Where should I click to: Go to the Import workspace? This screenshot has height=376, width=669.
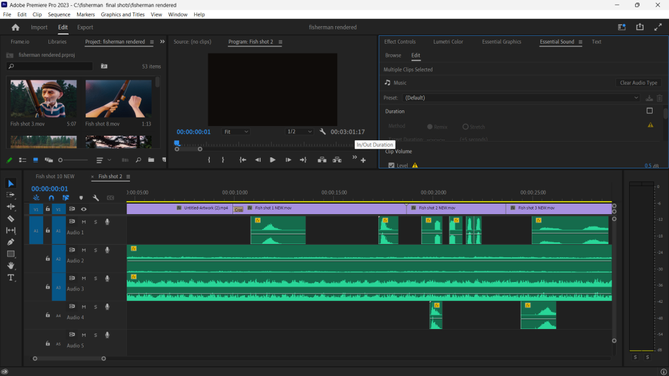point(39,27)
